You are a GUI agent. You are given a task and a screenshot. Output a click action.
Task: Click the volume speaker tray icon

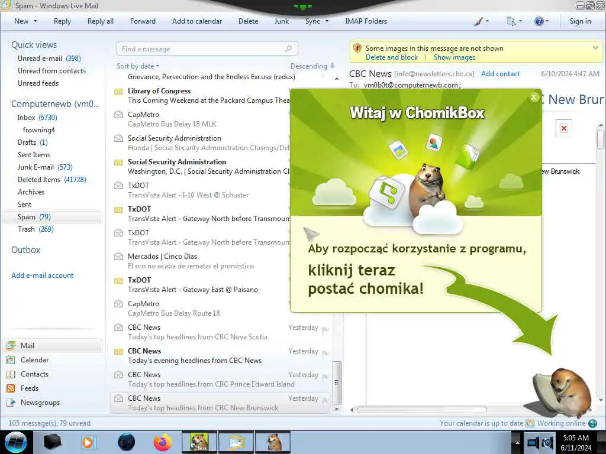click(x=549, y=442)
